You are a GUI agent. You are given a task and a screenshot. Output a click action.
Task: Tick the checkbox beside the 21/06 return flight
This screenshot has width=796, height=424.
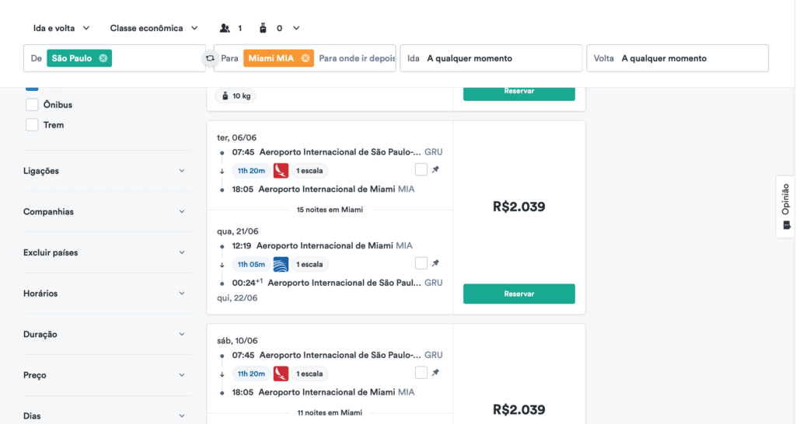pyautogui.click(x=421, y=262)
